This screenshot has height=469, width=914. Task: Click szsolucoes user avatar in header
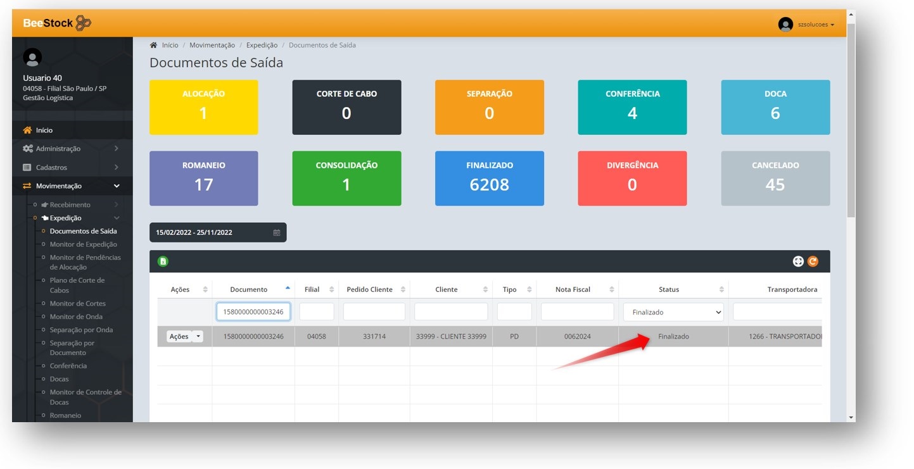pos(785,25)
